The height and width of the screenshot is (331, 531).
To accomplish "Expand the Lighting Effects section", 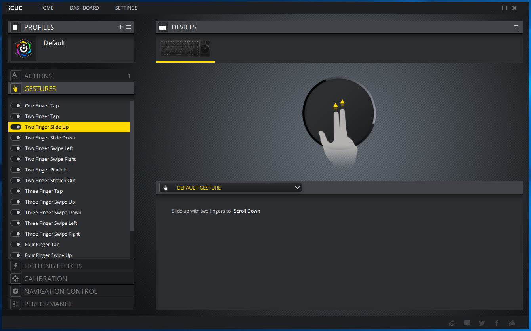I will click(71, 266).
